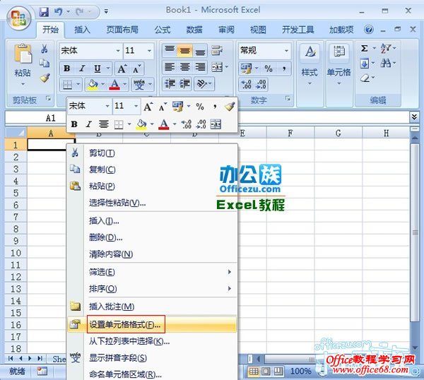
Task: Apply percent style in the ribbon number group
Action: [269, 69]
